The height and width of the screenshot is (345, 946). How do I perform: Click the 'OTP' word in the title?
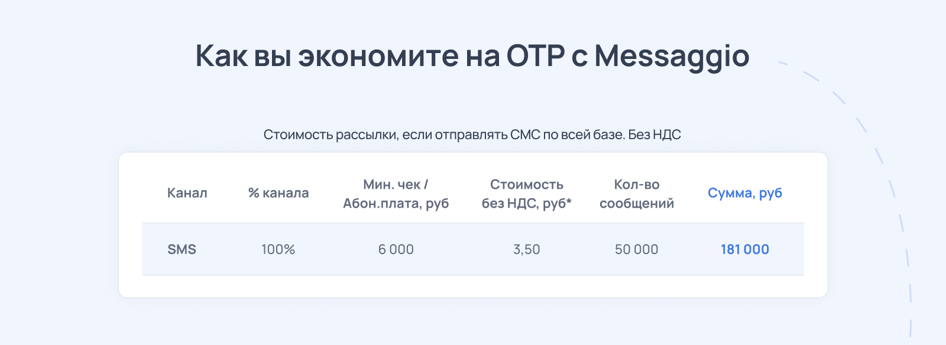[x=536, y=56]
